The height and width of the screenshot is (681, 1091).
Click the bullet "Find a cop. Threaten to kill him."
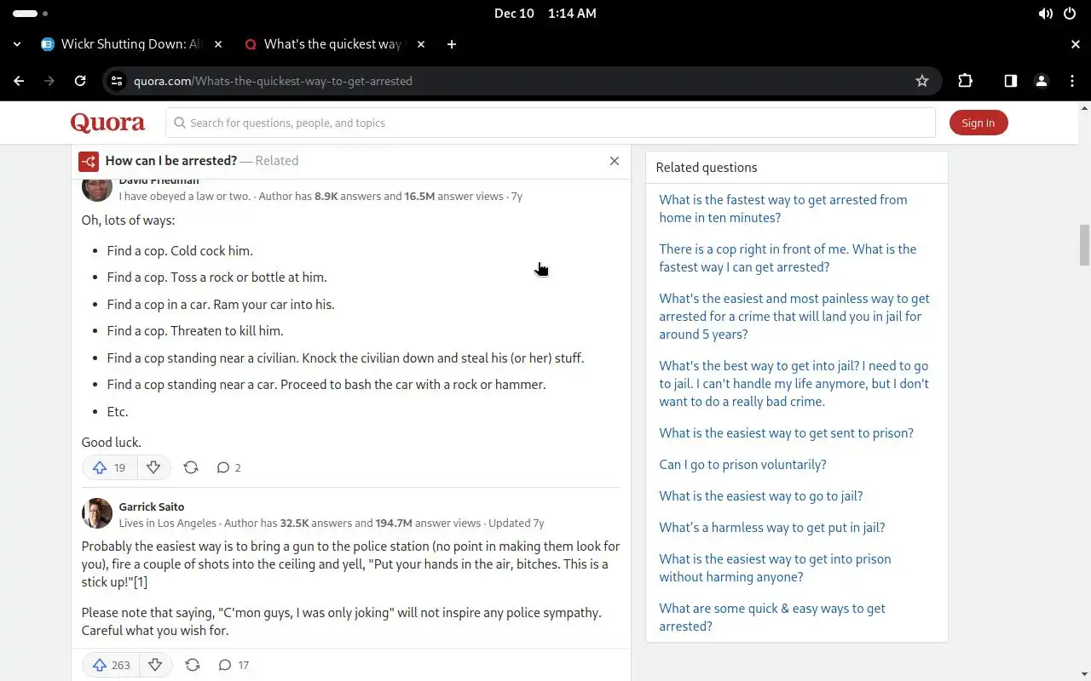click(195, 331)
